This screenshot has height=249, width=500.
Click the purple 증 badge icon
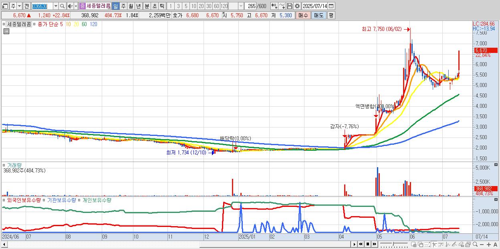pos(82,6)
